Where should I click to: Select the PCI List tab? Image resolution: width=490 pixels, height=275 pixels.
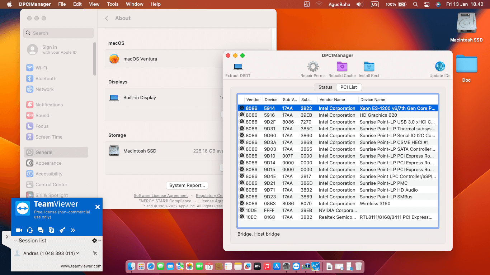pos(349,87)
